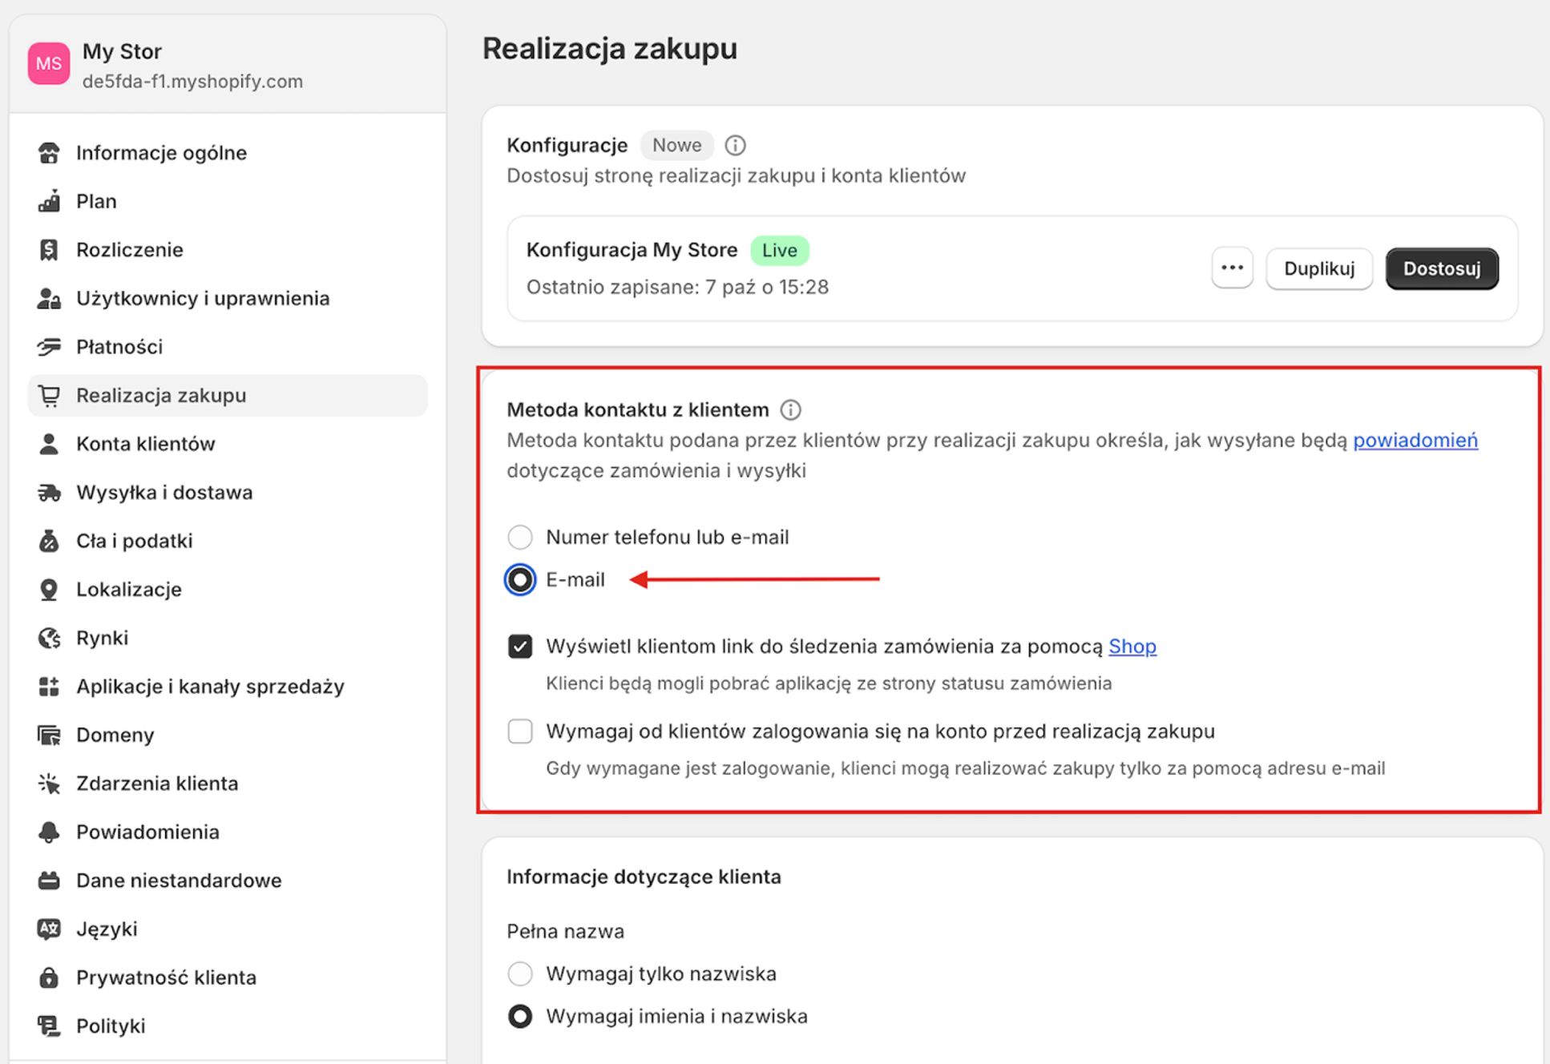Click the Plan chart icon
This screenshot has height=1064, width=1550.
coord(49,201)
